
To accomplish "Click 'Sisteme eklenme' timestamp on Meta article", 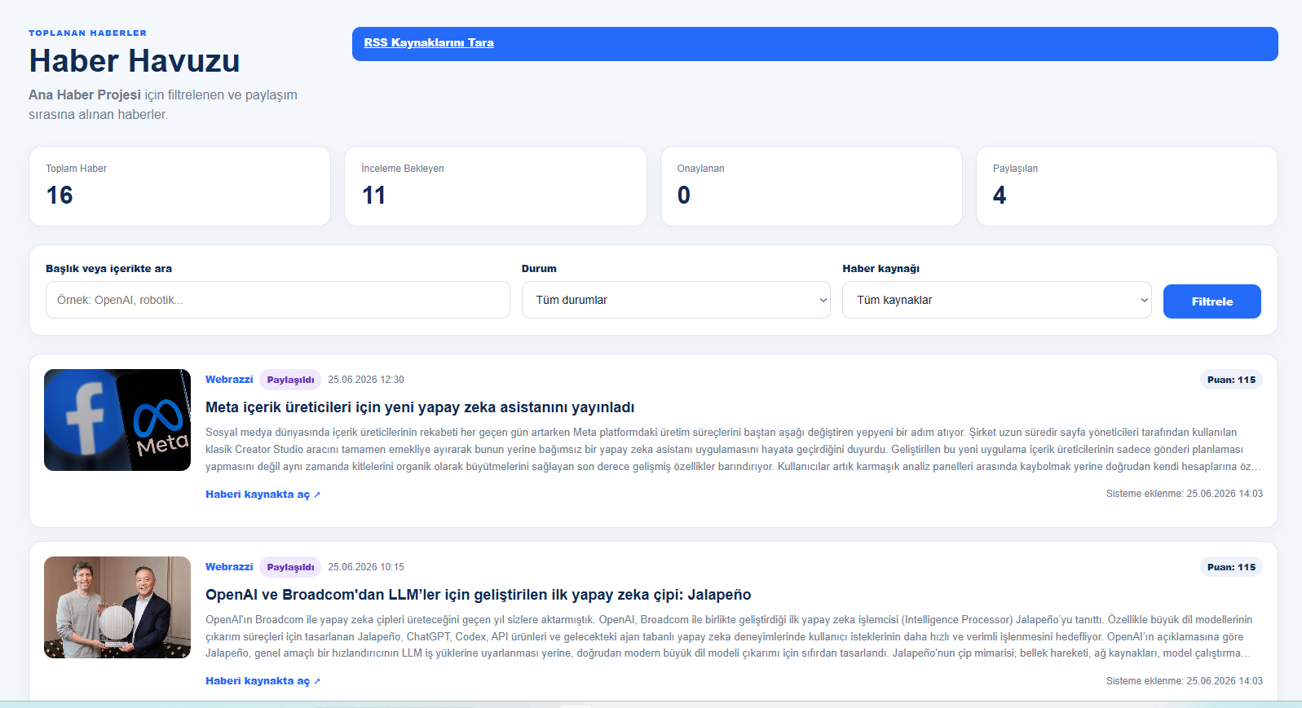I will coord(1185,494).
